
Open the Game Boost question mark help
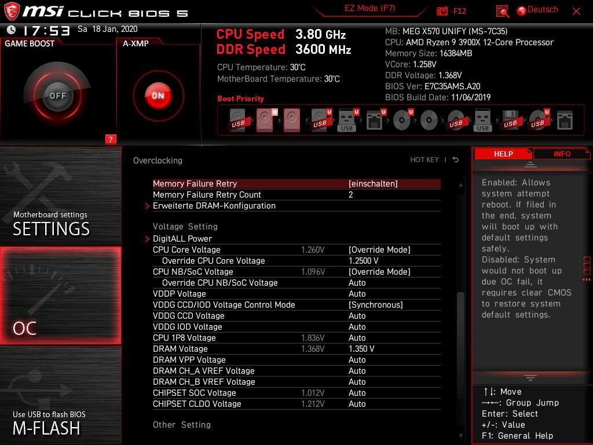(110, 139)
